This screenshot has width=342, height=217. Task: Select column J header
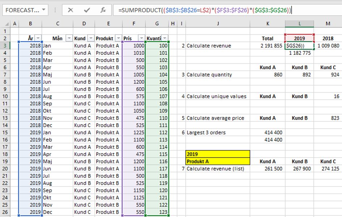[x=218, y=24]
